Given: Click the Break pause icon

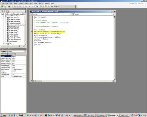Looking at the screenshot, I should [x=32, y=6].
